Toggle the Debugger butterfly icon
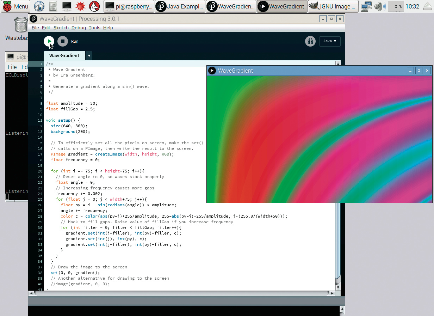Image resolution: width=434 pixels, height=316 pixels. [x=310, y=41]
